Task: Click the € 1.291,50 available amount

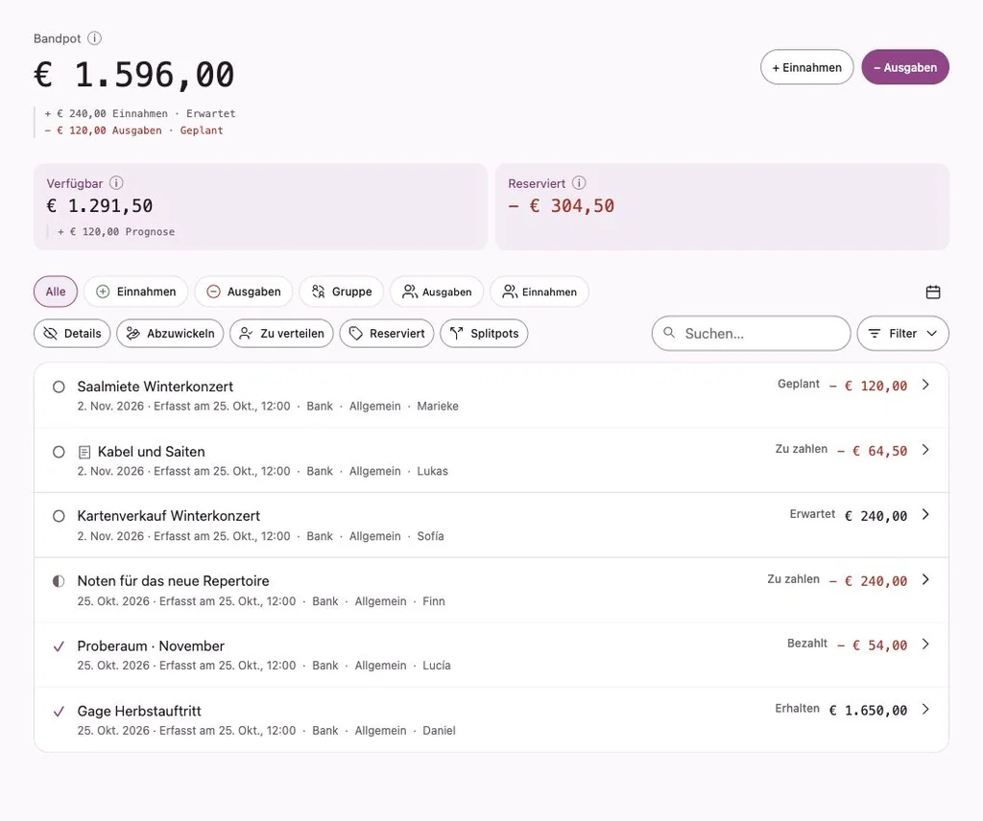Action: pyautogui.click(x=100, y=206)
